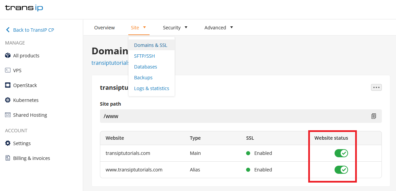The image size is (396, 191).
Task: Click the Billing & invoices document icon
Action: tap(8, 158)
